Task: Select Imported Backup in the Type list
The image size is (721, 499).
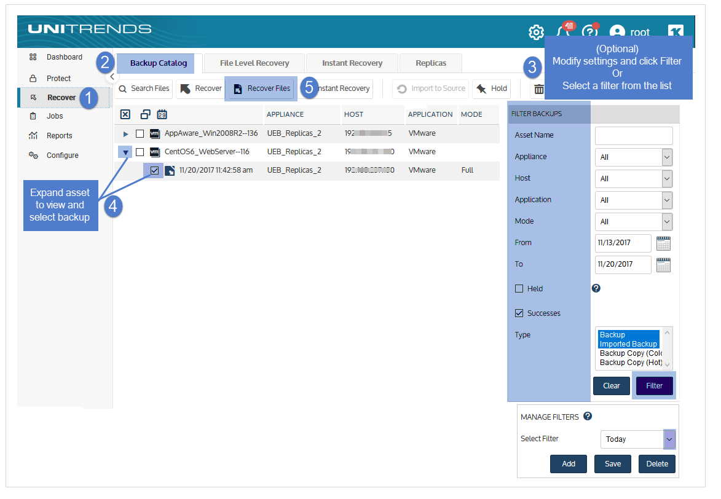Action: tap(629, 344)
